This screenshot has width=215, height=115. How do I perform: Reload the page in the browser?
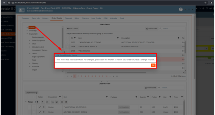tap(4, 2)
